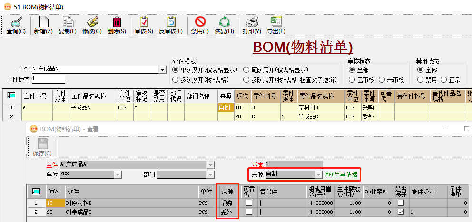
Task: Click 替代件料号 column header
Action: [413, 96]
